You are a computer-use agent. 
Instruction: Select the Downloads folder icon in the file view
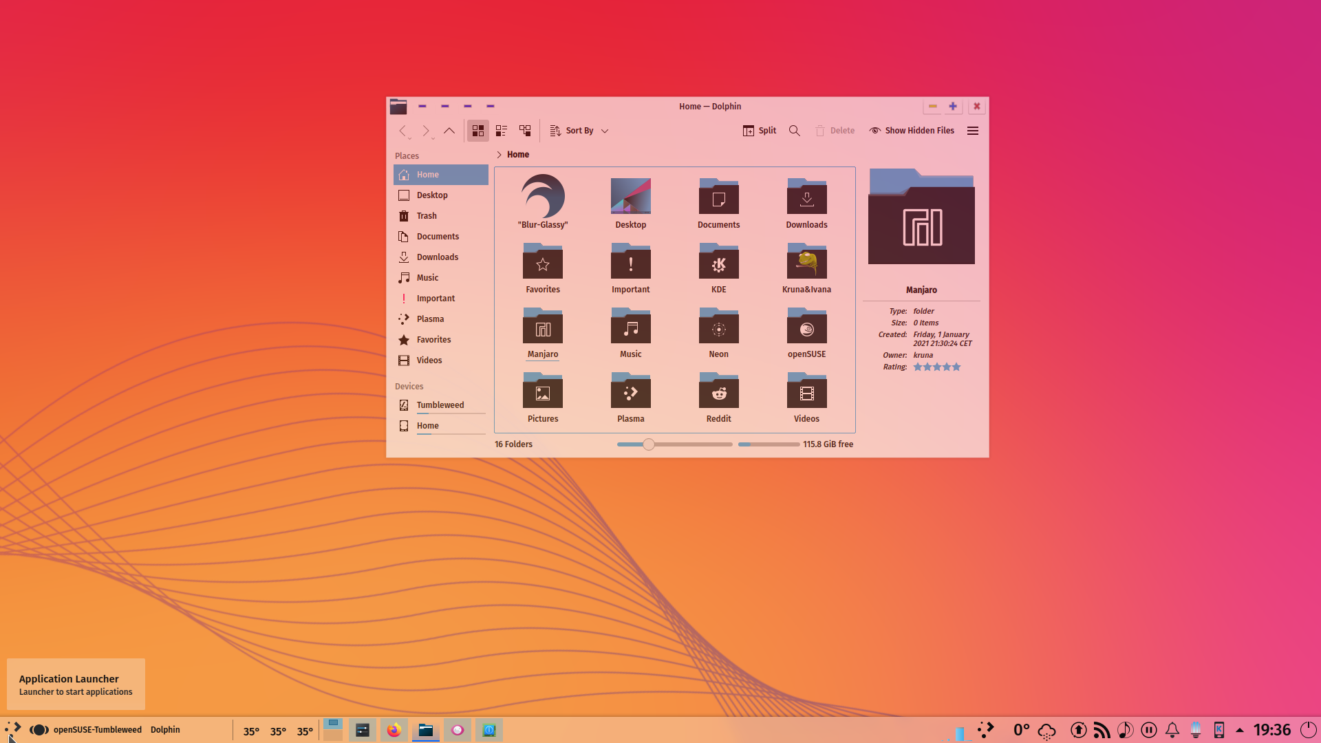pos(807,197)
